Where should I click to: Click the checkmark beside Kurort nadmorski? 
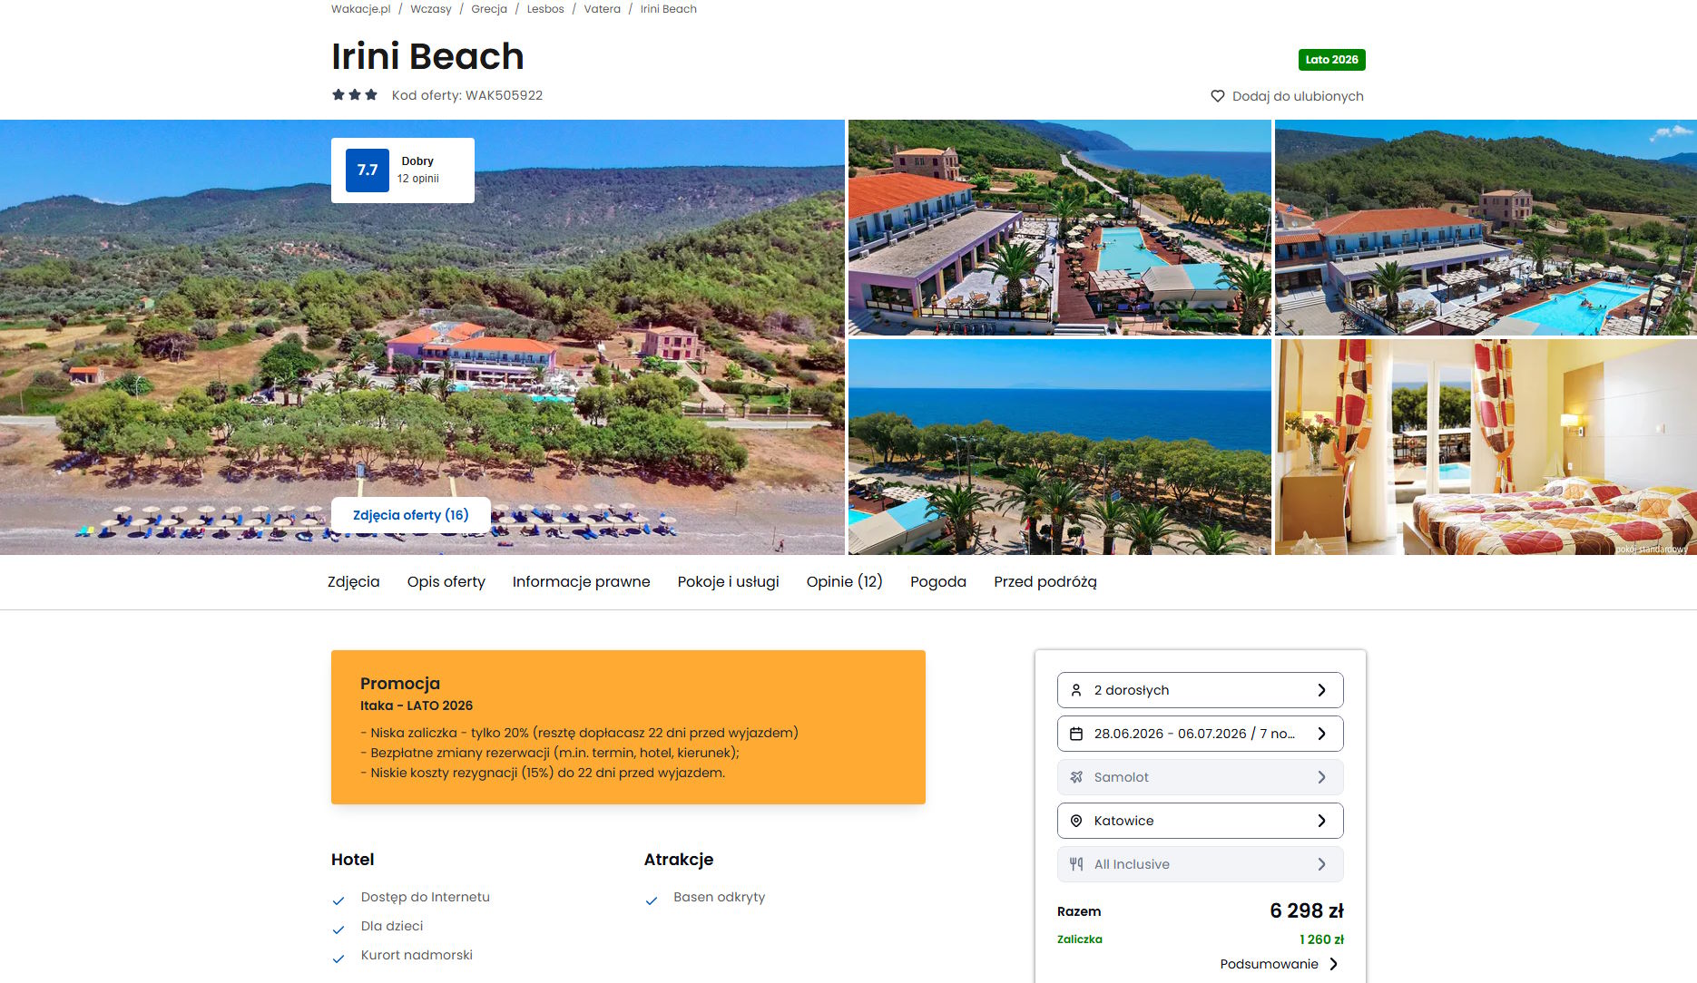(x=338, y=959)
